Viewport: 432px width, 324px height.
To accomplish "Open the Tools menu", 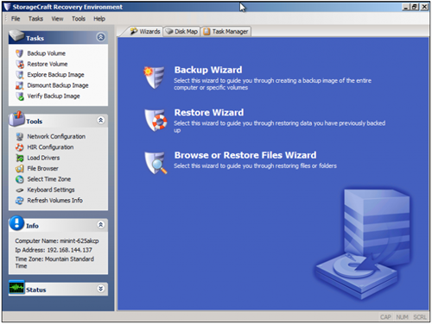I will pos(79,19).
